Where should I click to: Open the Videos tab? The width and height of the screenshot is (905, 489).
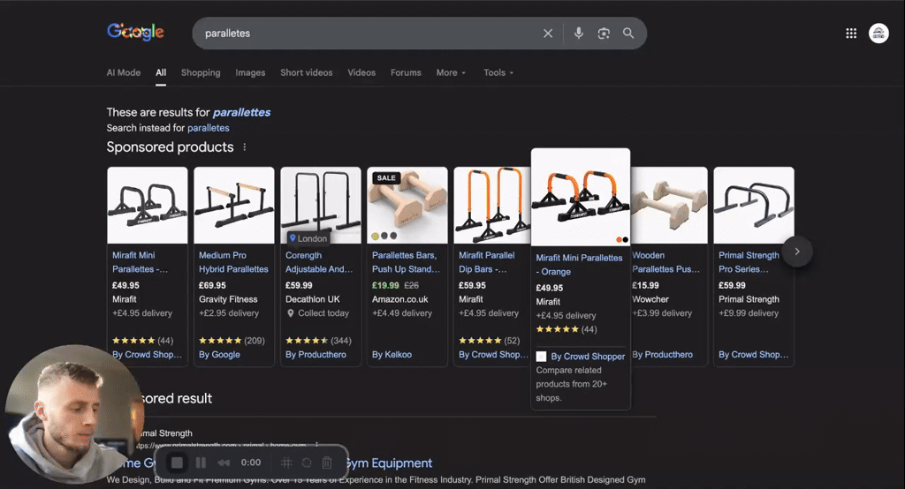pos(361,72)
